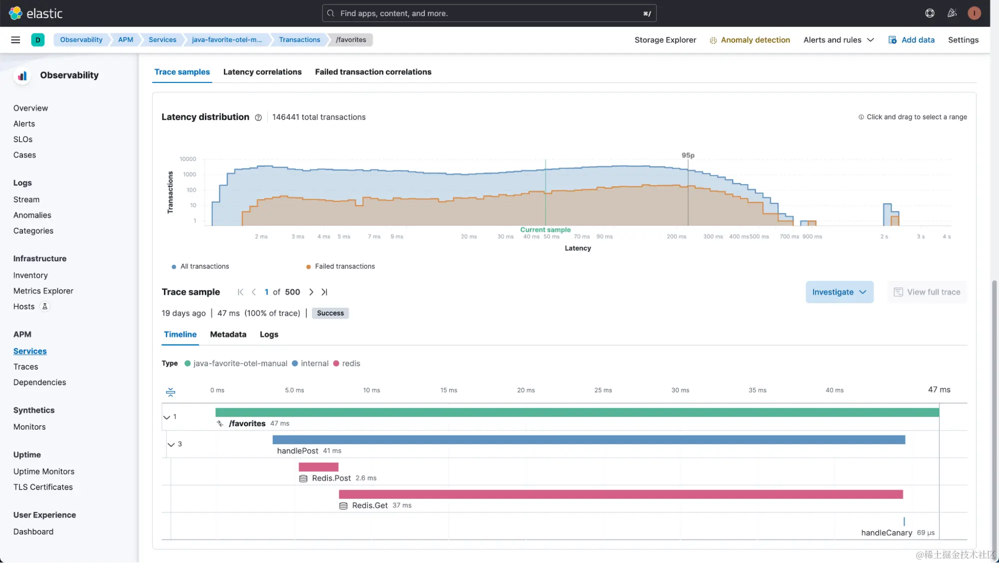Open the newsfeed celebration icon

(x=952, y=13)
